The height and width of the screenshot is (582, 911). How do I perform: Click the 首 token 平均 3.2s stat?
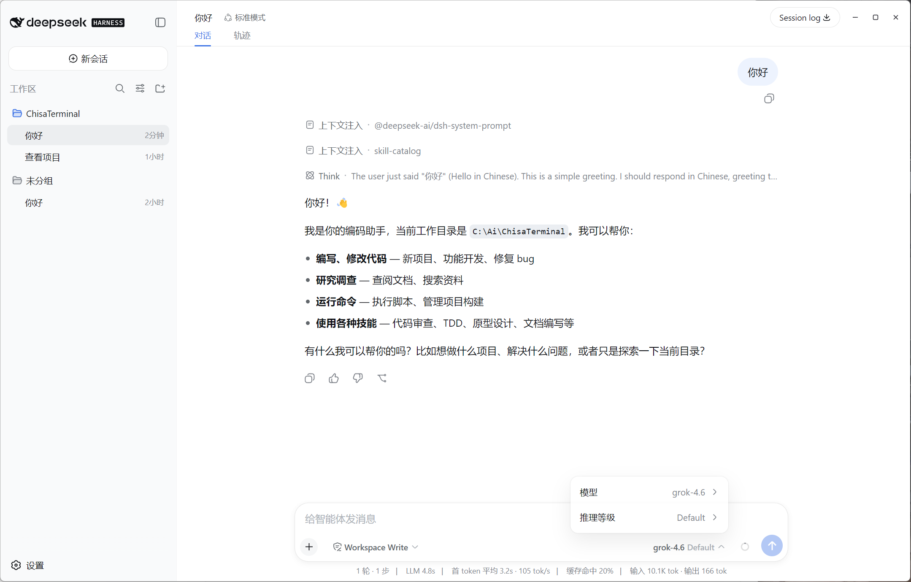482,571
